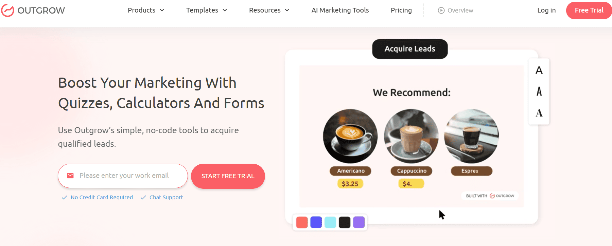612x246 pixels.
Task: Select the sans-serif font 'A' option
Action: click(539, 70)
